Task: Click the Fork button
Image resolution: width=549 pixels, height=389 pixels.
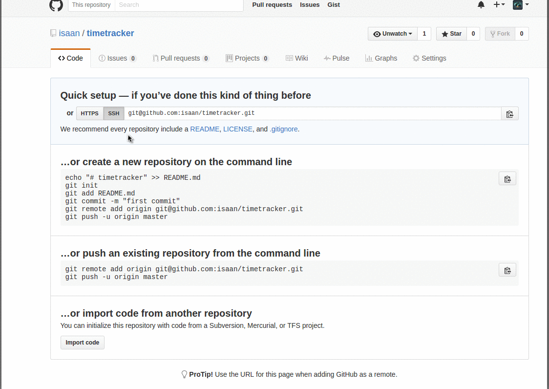Action: click(500, 34)
